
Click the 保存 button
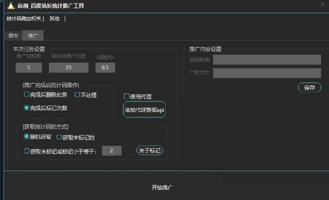click(309, 88)
